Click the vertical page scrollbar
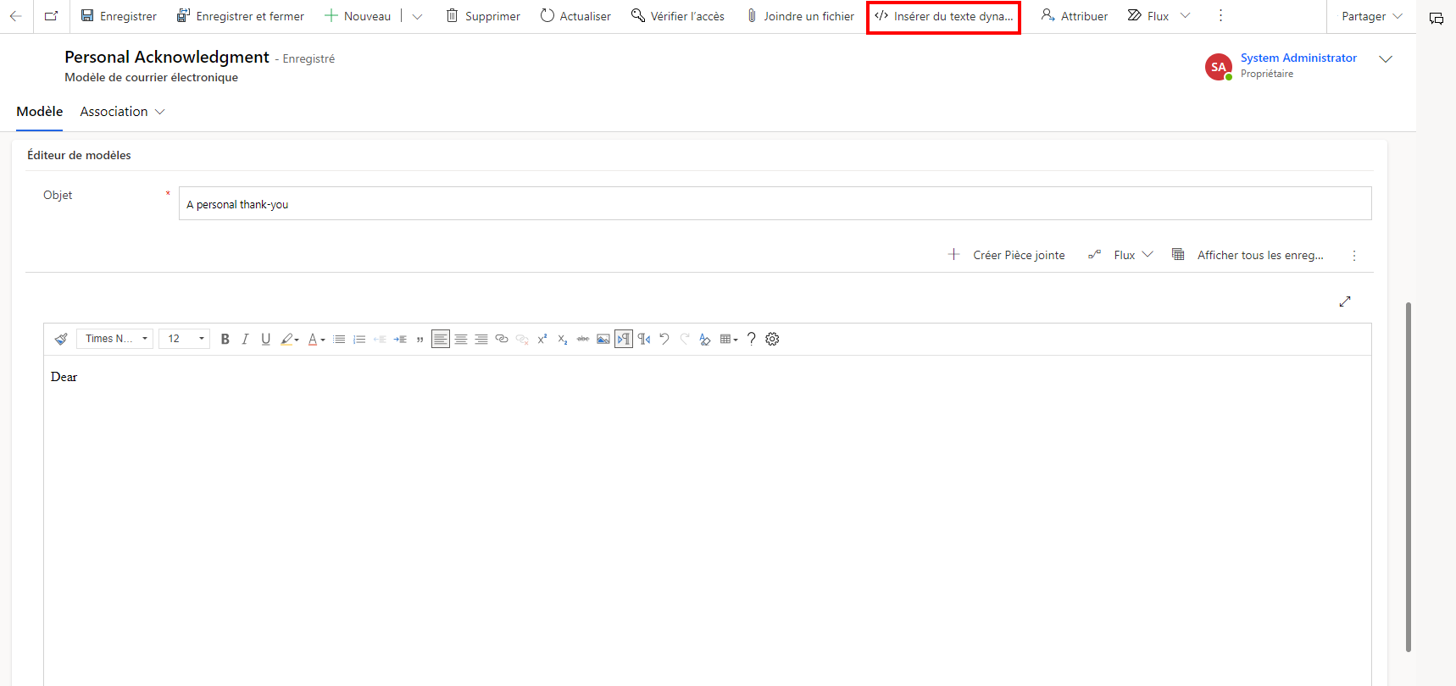Viewport: 1456px width, 686px height. [x=1409, y=477]
